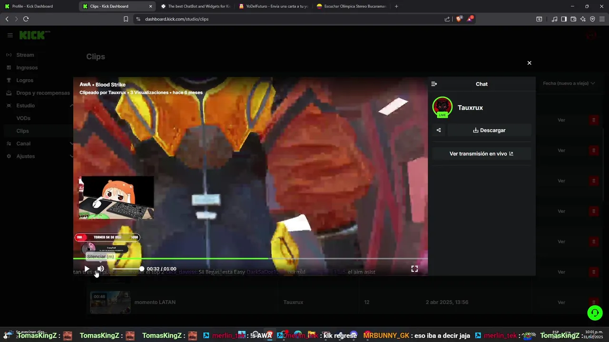Download the clip with Descargar
The width and height of the screenshot is (609, 342).
(x=489, y=130)
